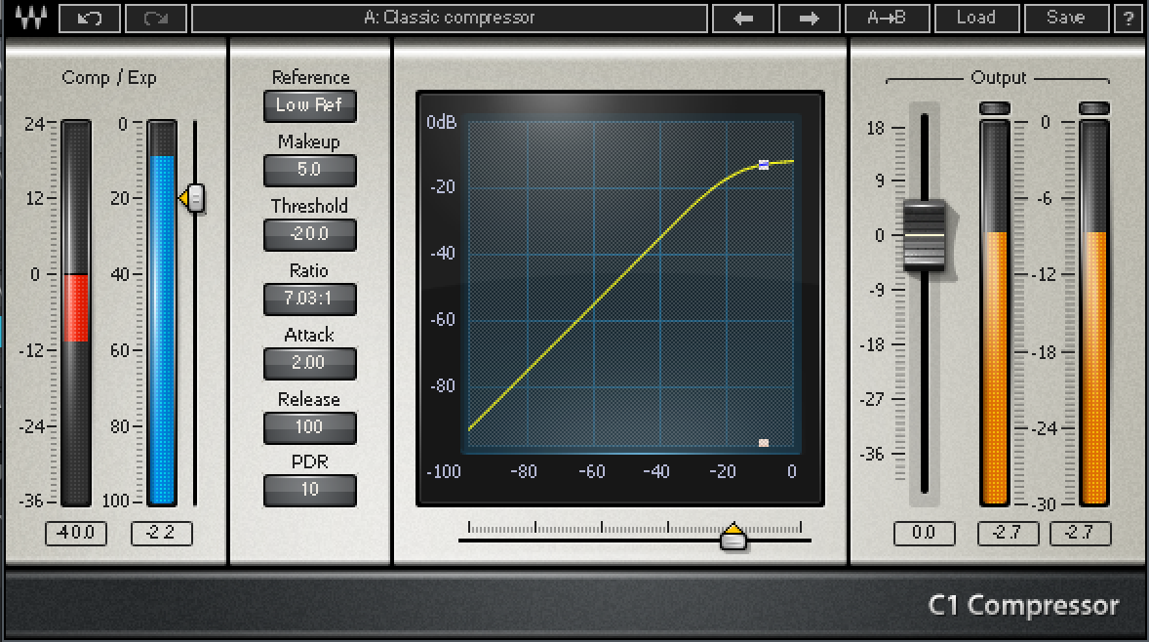1149x642 pixels.
Task: Open the Load preset menu
Action: point(976,19)
